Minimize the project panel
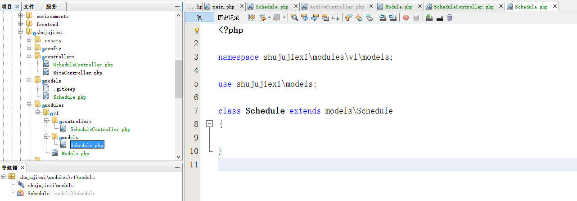The height and width of the screenshot is (201, 577). pyautogui.click(x=177, y=7)
